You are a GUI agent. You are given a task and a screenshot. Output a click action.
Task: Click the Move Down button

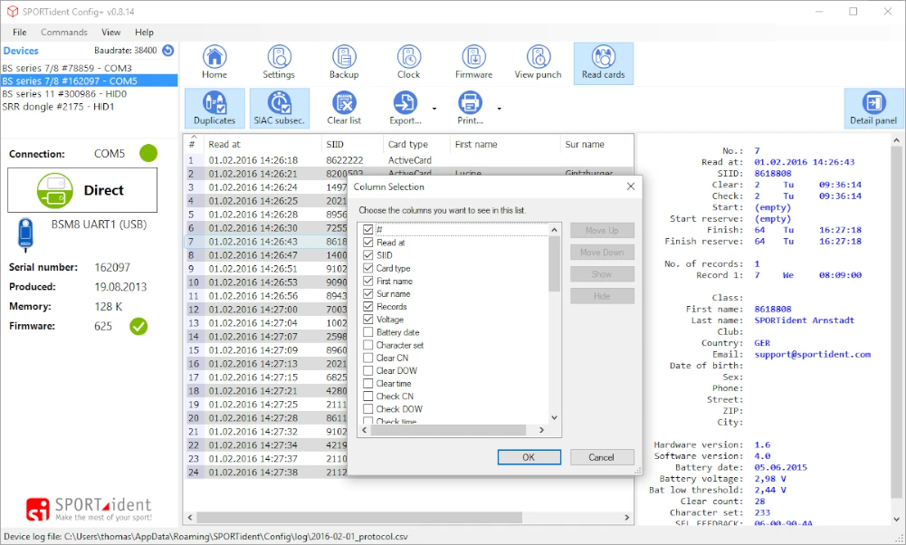point(602,252)
